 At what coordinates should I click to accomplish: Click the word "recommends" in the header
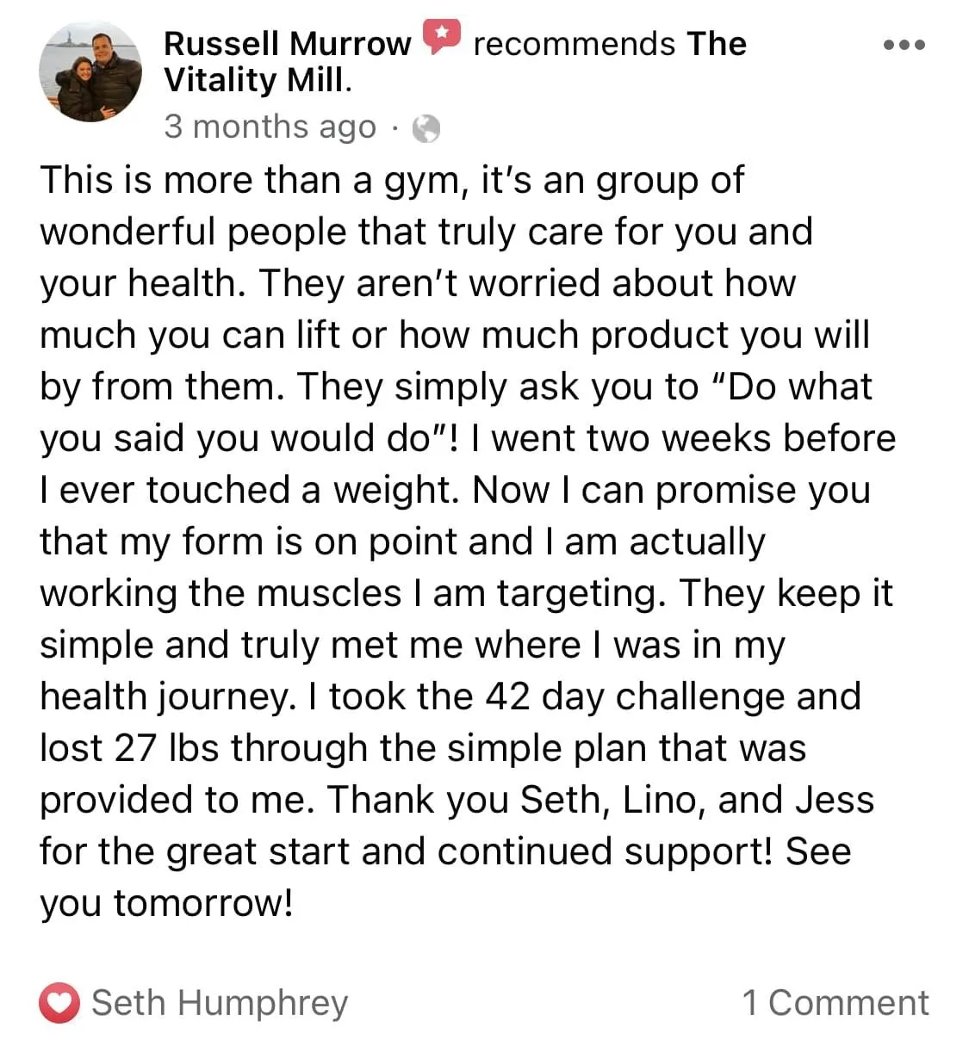[575, 43]
